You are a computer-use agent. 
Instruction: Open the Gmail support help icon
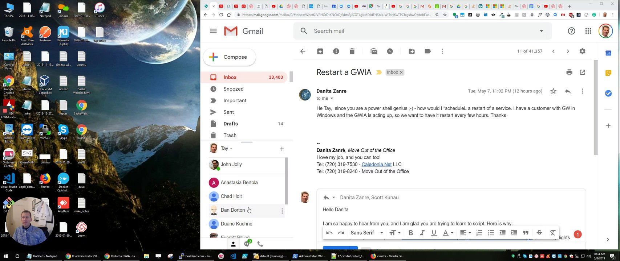pyautogui.click(x=571, y=31)
